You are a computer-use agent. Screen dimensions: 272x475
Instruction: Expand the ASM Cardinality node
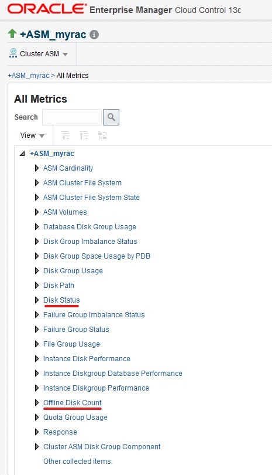pos(37,168)
